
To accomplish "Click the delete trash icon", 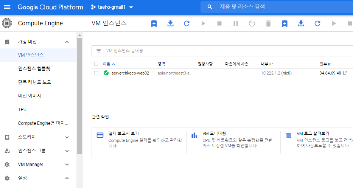I will tap(268, 23).
